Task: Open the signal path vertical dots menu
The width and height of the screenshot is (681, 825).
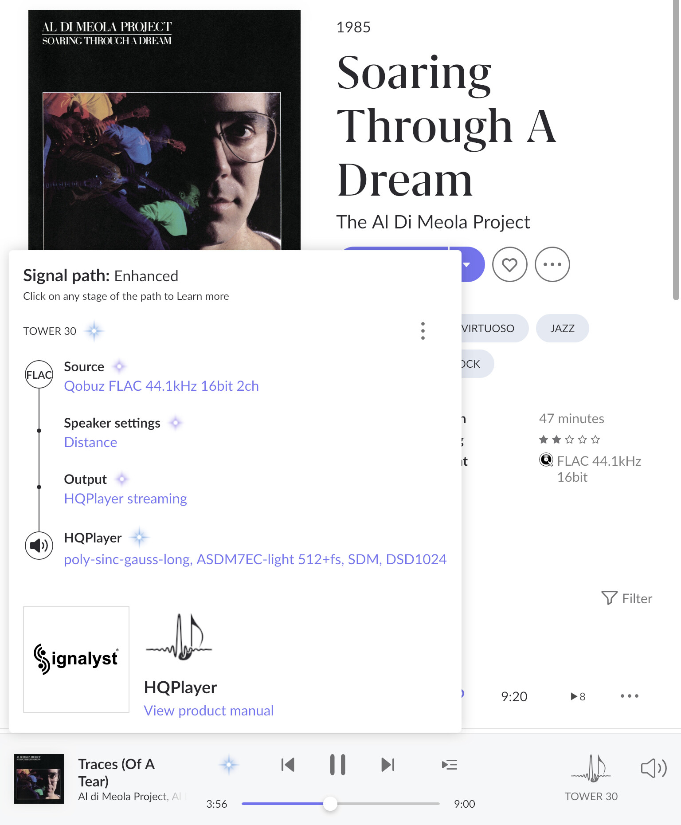Action: (423, 331)
